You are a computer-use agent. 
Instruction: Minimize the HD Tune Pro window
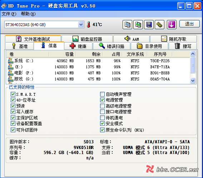point(181,6)
